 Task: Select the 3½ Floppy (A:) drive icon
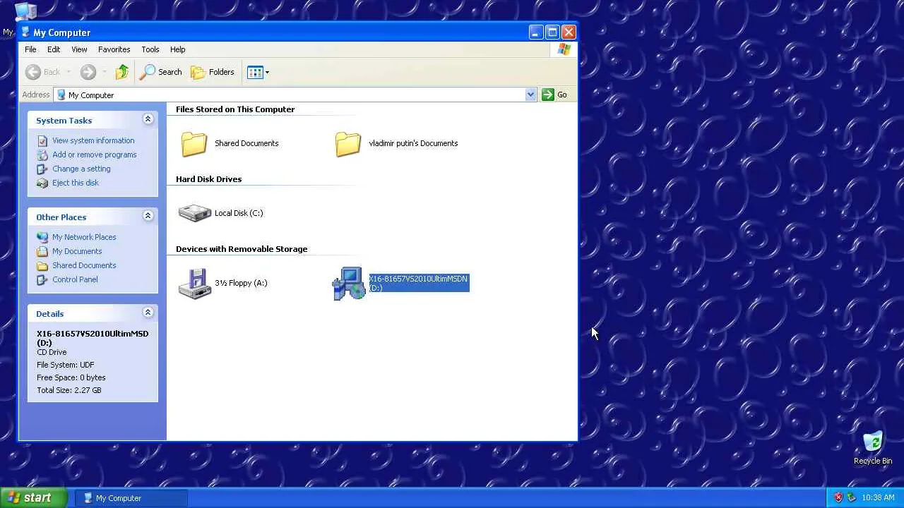[x=195, y=284]
